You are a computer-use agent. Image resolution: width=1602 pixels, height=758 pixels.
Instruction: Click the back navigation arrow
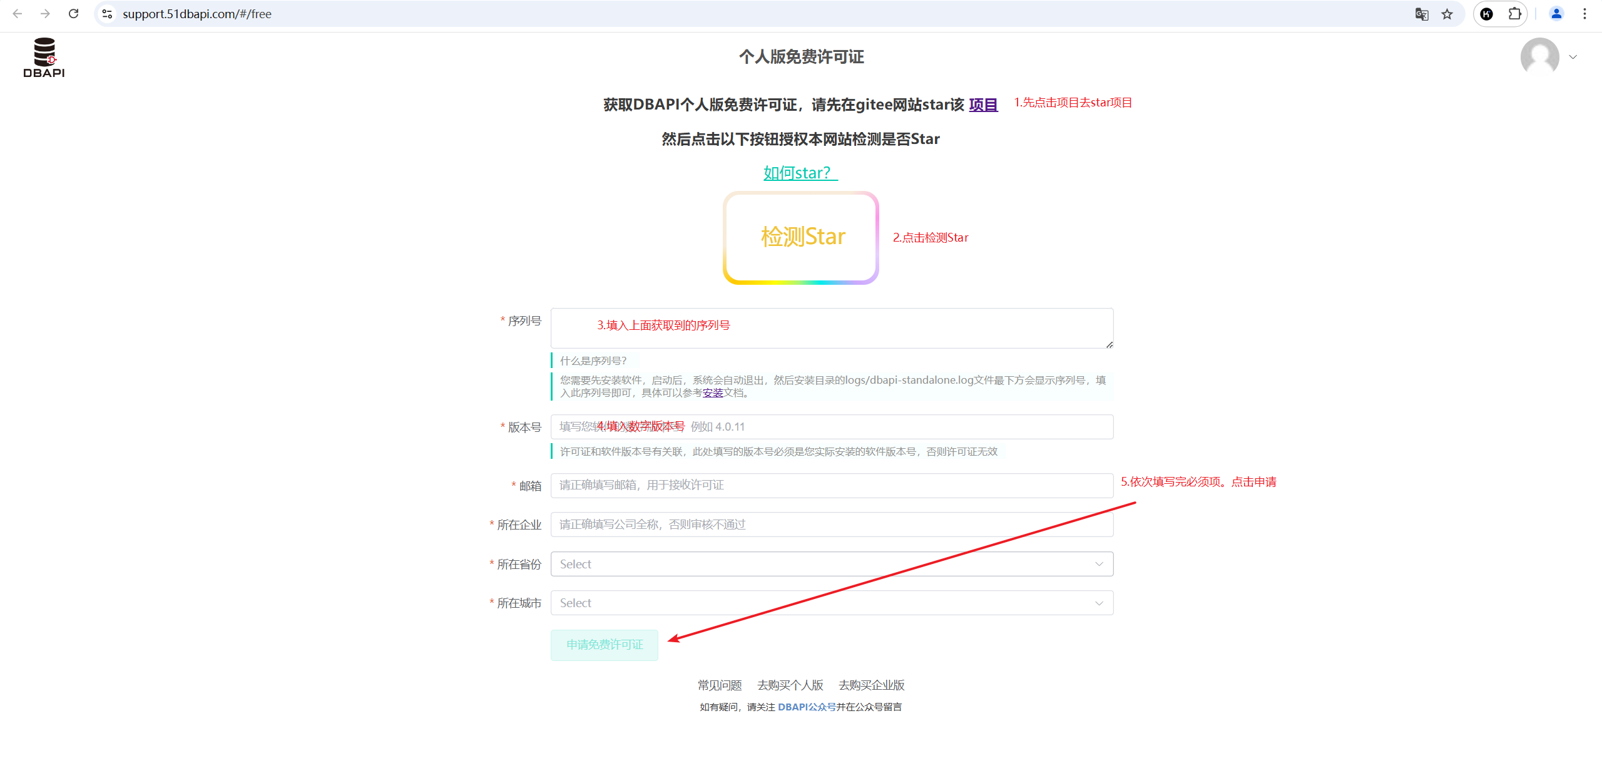[17, 14]
